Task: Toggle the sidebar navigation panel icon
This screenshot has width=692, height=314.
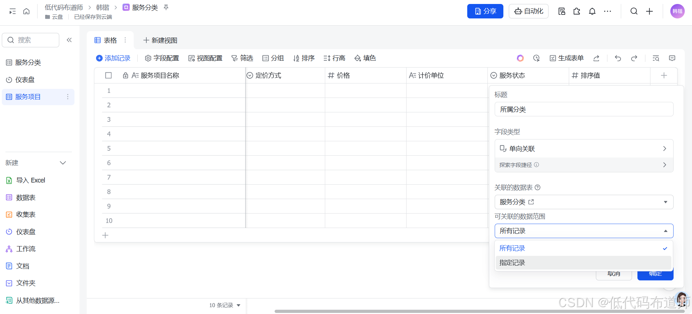Action: click(x=13, y=12)
